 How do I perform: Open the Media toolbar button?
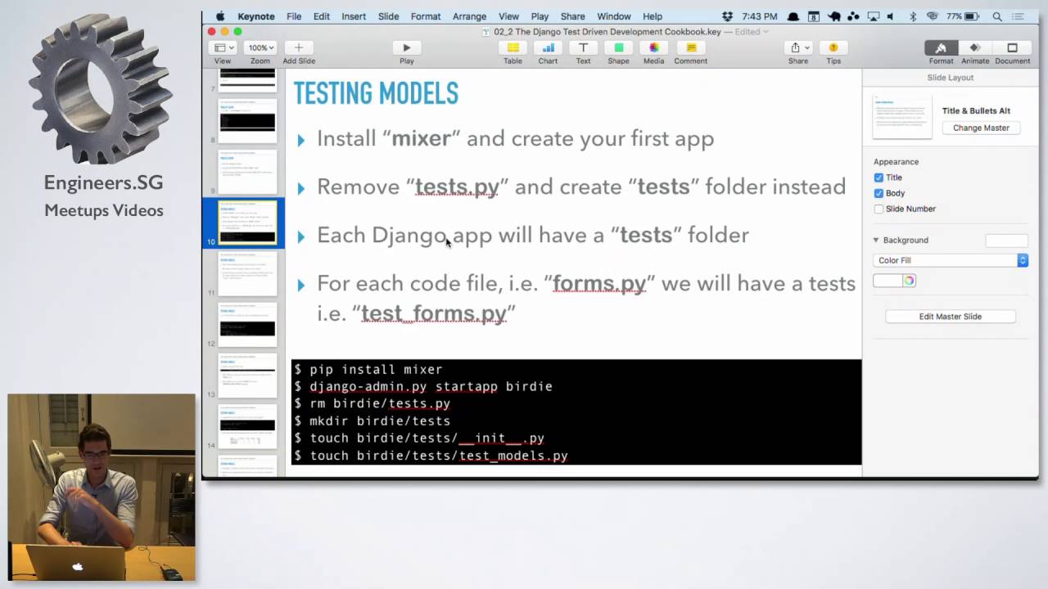point(653,48)
